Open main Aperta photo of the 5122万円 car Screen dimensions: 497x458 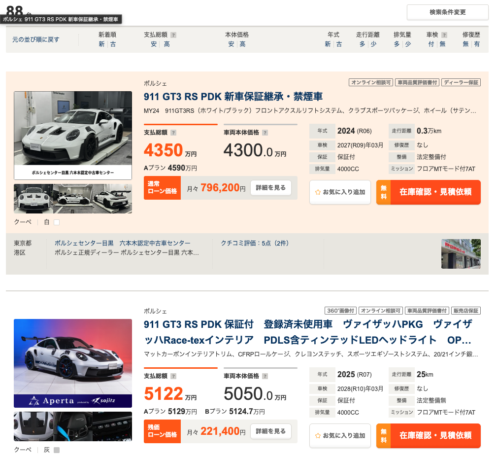[73, 363]
